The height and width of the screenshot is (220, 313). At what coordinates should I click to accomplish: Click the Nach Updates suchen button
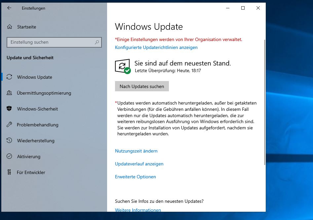(x=142, y=86)
